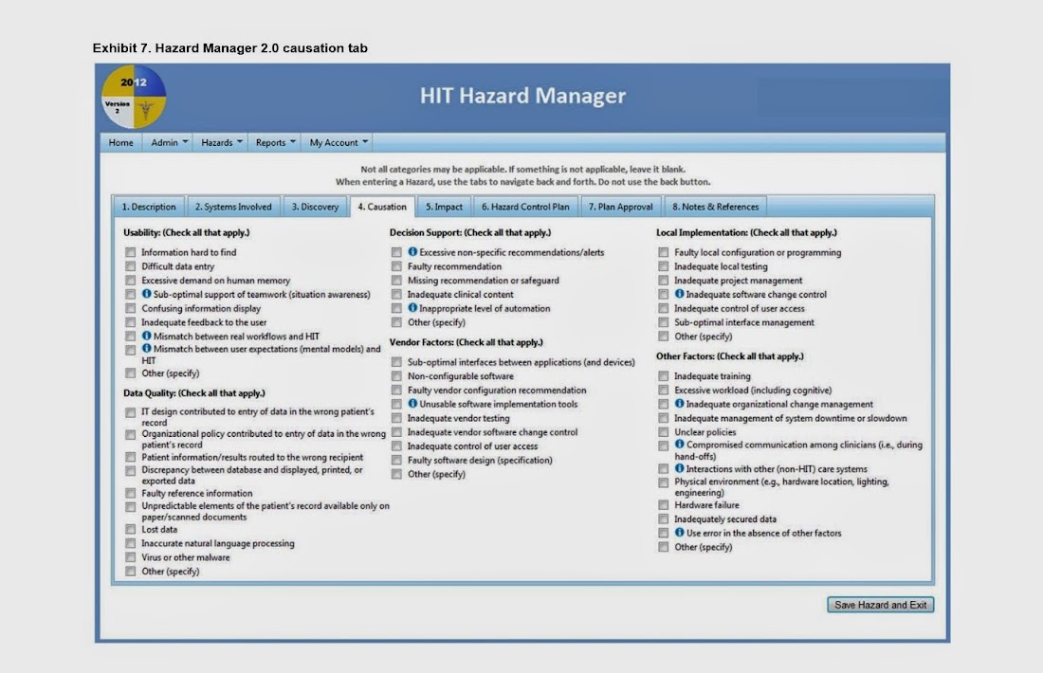Select the 4. Causation tab
The width and height of the screenshot is (1043, 673).
[x=382, y=207]
